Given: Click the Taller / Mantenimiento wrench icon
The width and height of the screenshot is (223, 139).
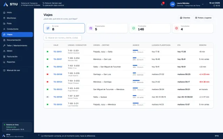Looking at the screenshot, I should tap(4, 46).
